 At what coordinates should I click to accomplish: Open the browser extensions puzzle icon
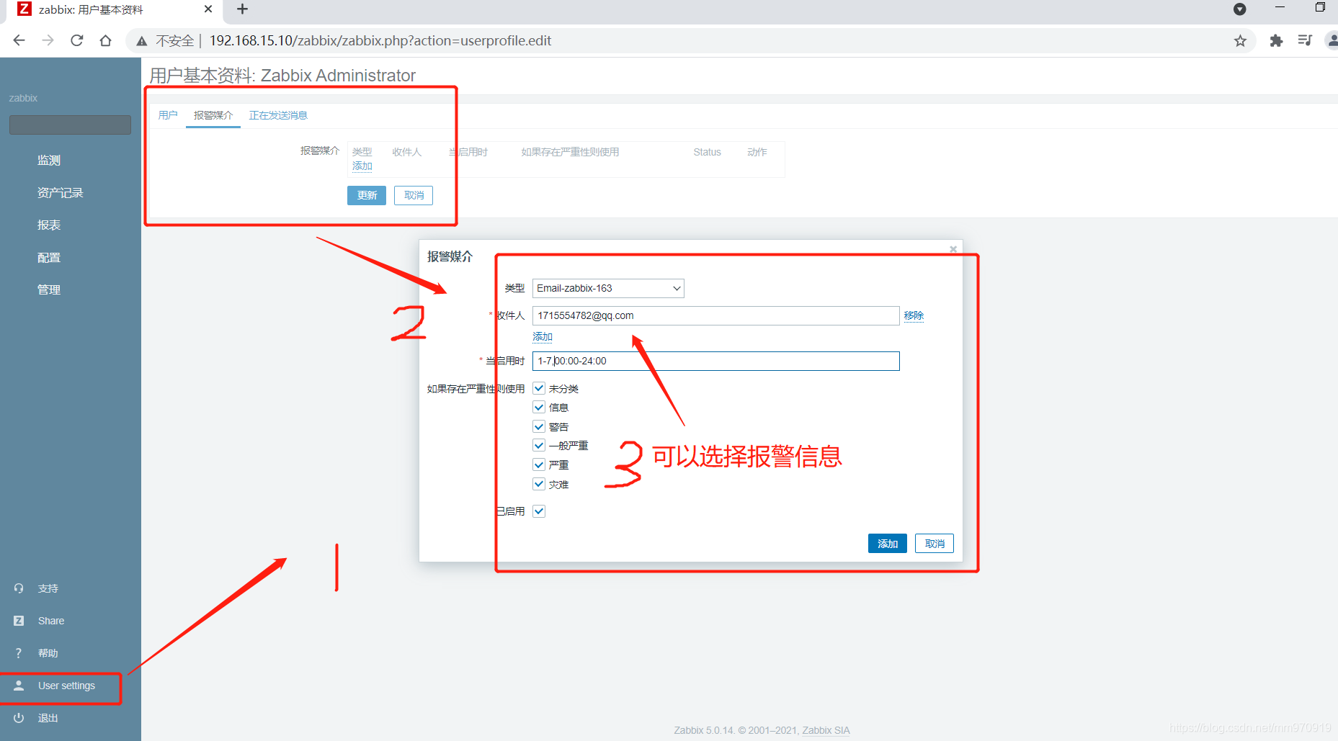point(1276,41)
